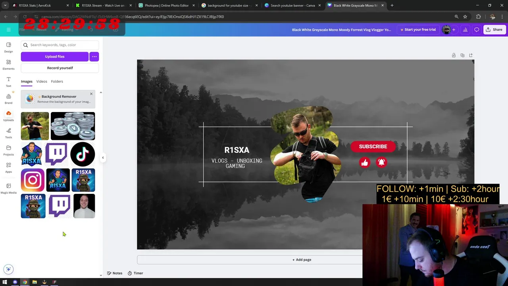The width and height of the screenshot is (508, 286).
Task: Select the red bell notification icon on canvas
Action: click(381, 162)
